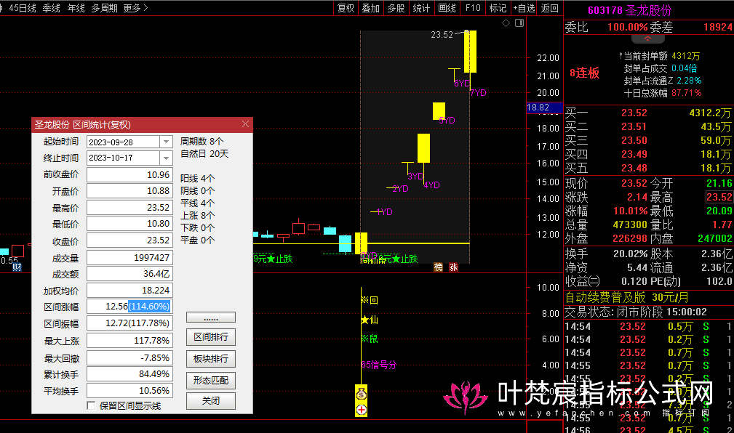734x433 pixels.
Task: Click the 换手 20.02% value
Action: pyautogui.click(x=630, y=254)
